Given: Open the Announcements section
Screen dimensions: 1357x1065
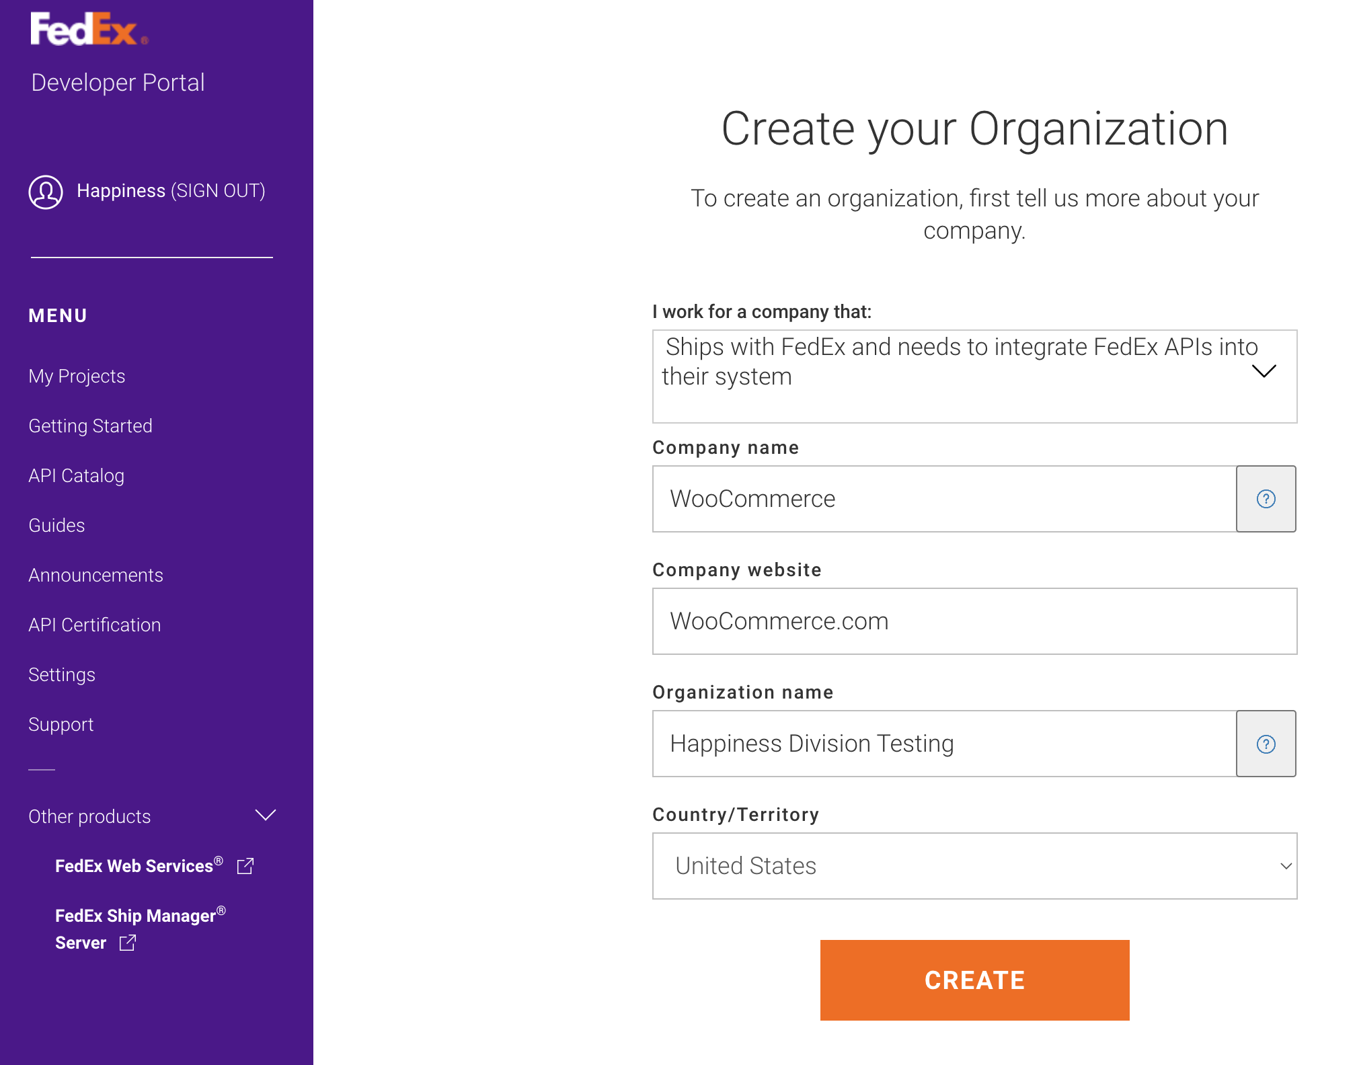Looking at the screenshot, I should pos(95,575).
